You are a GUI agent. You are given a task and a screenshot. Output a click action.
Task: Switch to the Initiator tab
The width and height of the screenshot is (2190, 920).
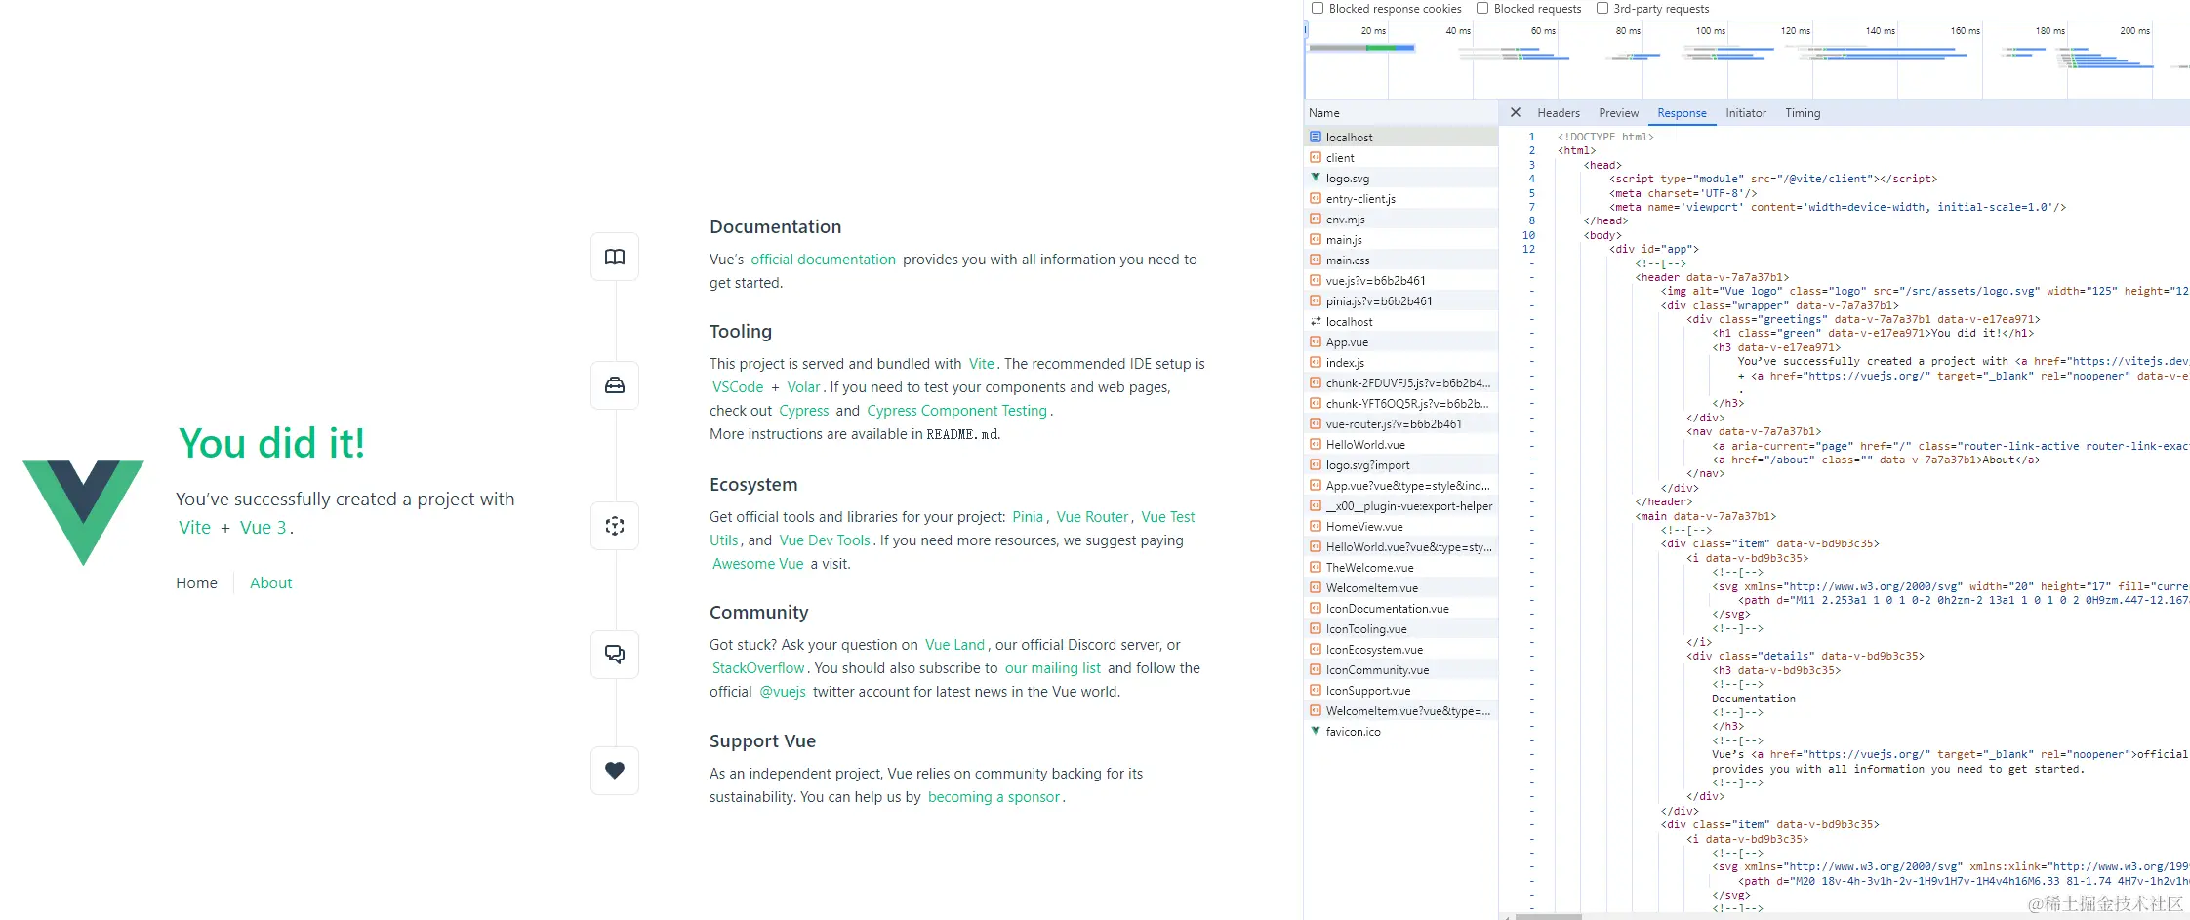click(1746, 113)
